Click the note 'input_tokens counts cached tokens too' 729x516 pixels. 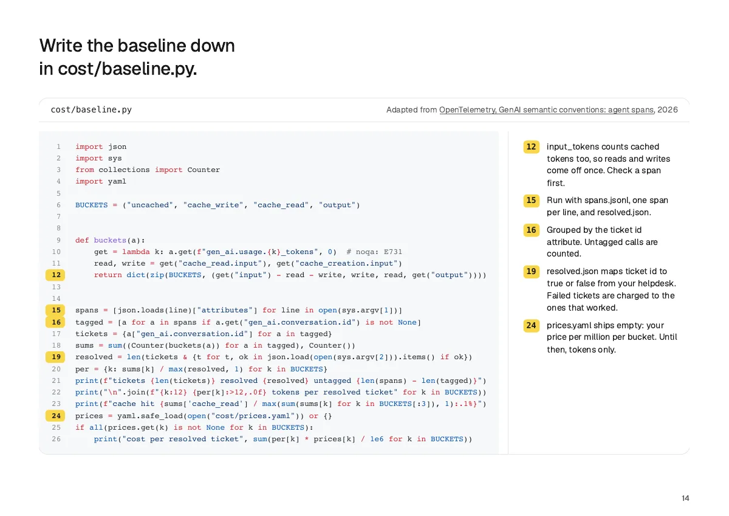click(609, 165)
